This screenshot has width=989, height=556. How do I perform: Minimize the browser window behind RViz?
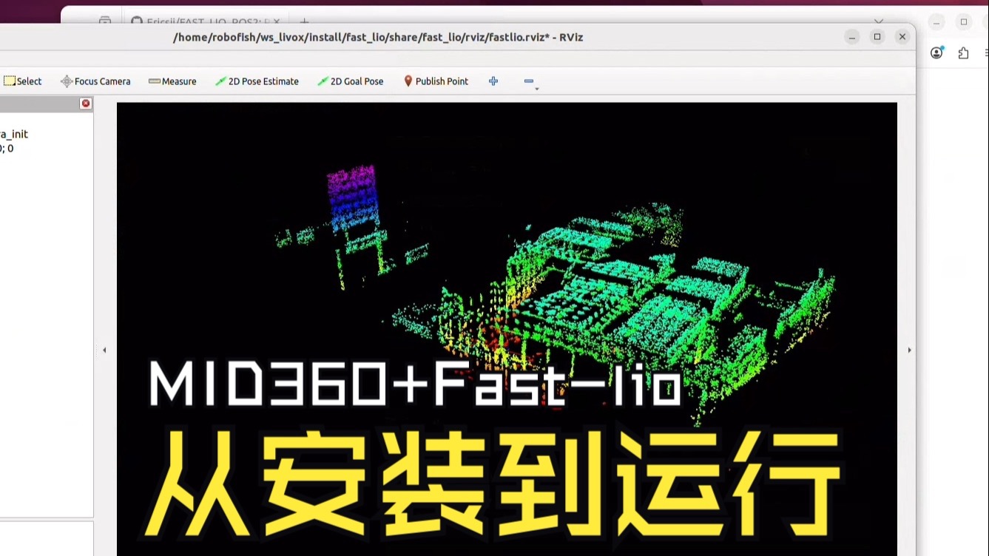tap(936, 21)
